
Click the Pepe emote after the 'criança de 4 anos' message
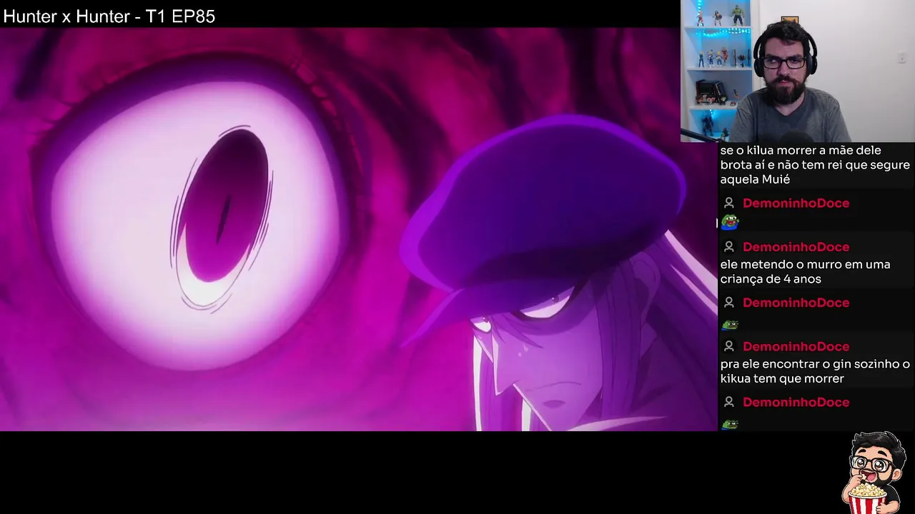(x=729, y=325)
